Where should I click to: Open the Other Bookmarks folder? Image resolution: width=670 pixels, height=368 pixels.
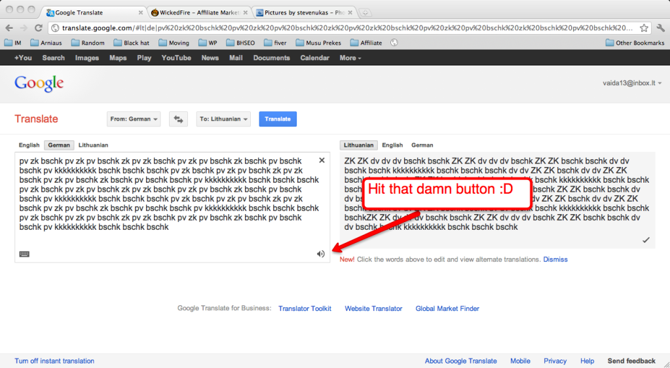click(x=635, y=43)
